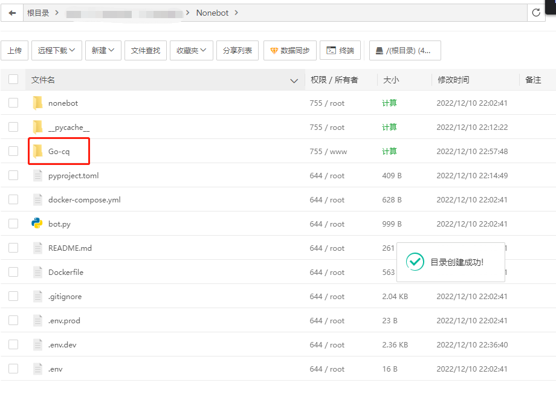This screenshot has height=397, width=556.
Task: Check the box for bot.py
Action: (13, 224)
